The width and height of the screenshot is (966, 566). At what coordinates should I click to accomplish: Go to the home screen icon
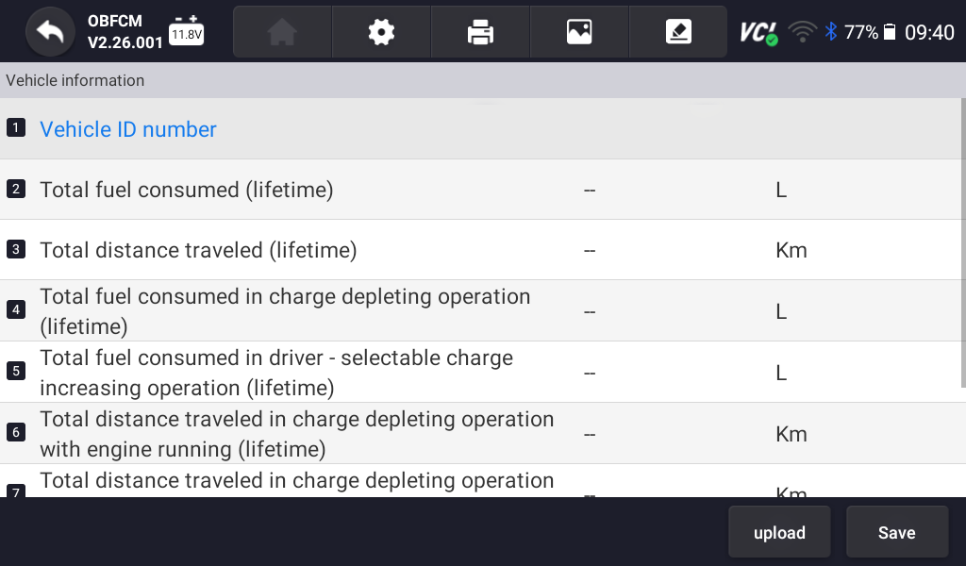(x=282, y=32)
